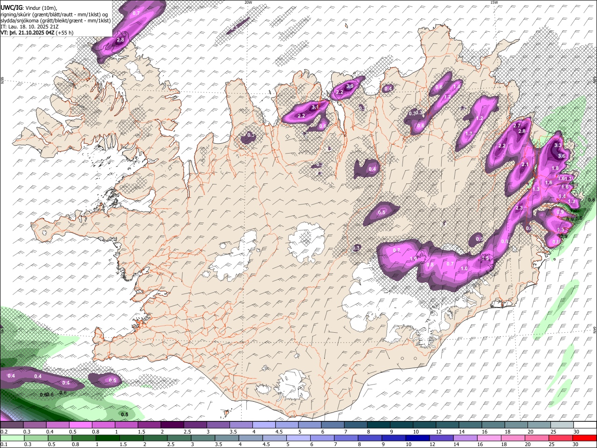Viewport: 597px width, 448px height.
Task: Click the 1.5 value in southeast snow band
Action: [485, 259]
